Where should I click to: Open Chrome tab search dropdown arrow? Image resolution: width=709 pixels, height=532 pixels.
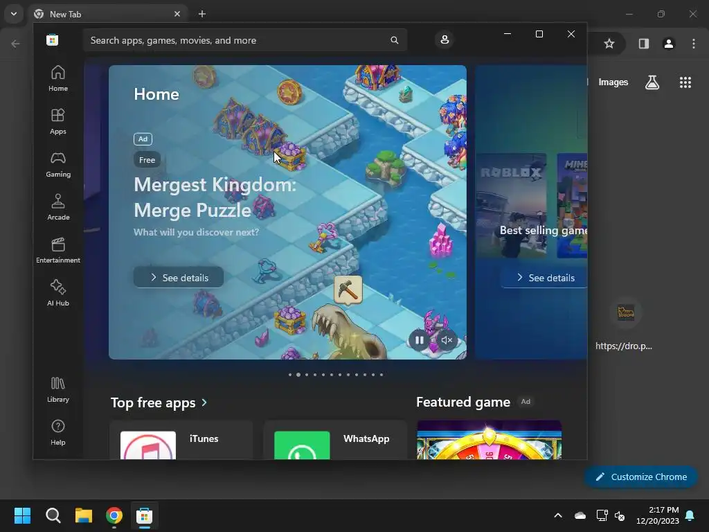[x=14, y=14]
